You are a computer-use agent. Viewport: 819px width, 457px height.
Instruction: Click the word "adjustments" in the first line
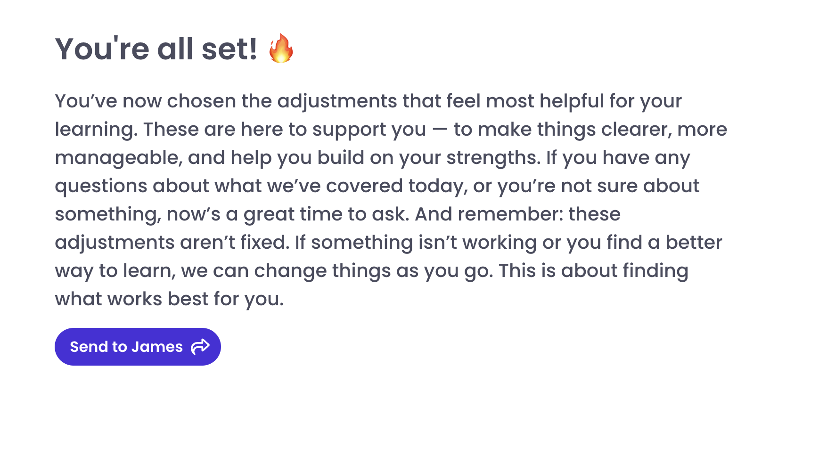337,101
